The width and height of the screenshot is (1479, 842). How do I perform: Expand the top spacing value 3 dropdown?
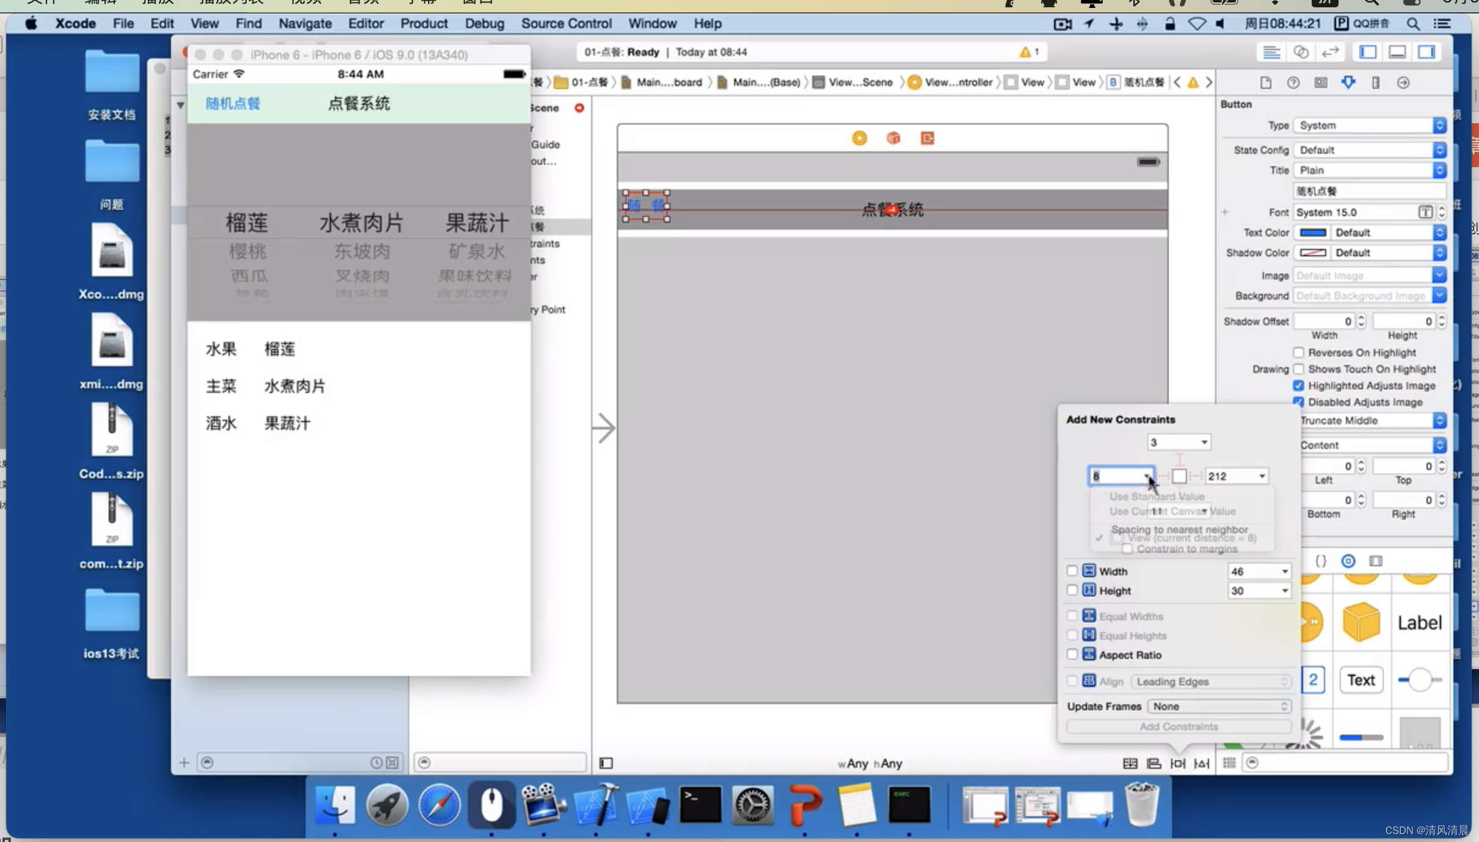pos(1204,442)
